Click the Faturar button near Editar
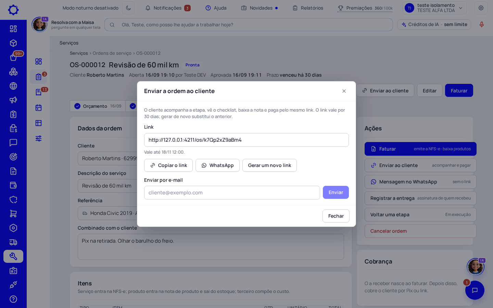The height and width of the screenshot is (308, 493). 459,91
